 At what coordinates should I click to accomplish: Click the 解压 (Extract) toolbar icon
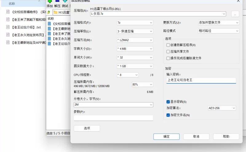pos(57,1)
